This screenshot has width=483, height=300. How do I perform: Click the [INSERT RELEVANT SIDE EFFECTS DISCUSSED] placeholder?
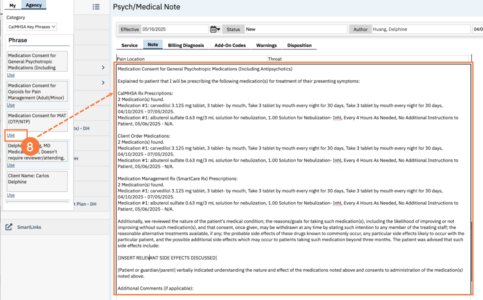click(167, 258)
